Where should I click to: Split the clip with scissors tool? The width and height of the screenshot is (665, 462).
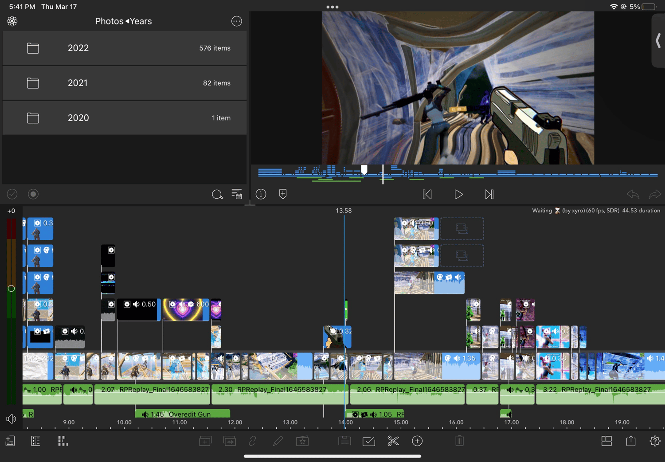(x=393, y=441)
